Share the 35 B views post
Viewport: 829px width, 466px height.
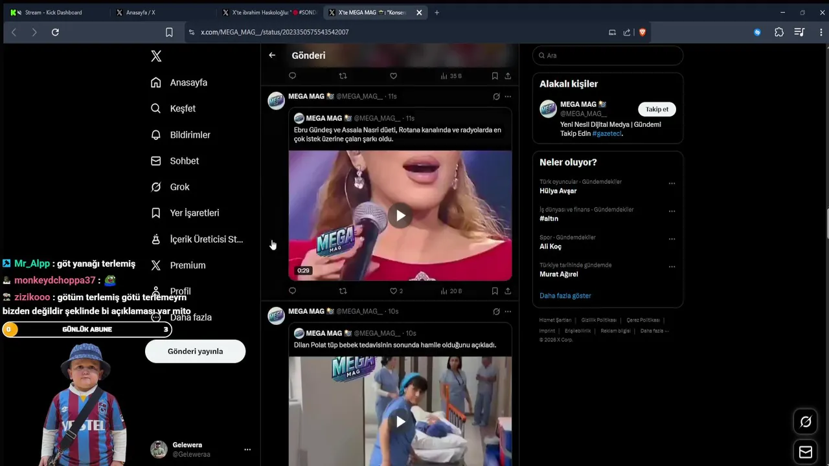click(508, 76)
